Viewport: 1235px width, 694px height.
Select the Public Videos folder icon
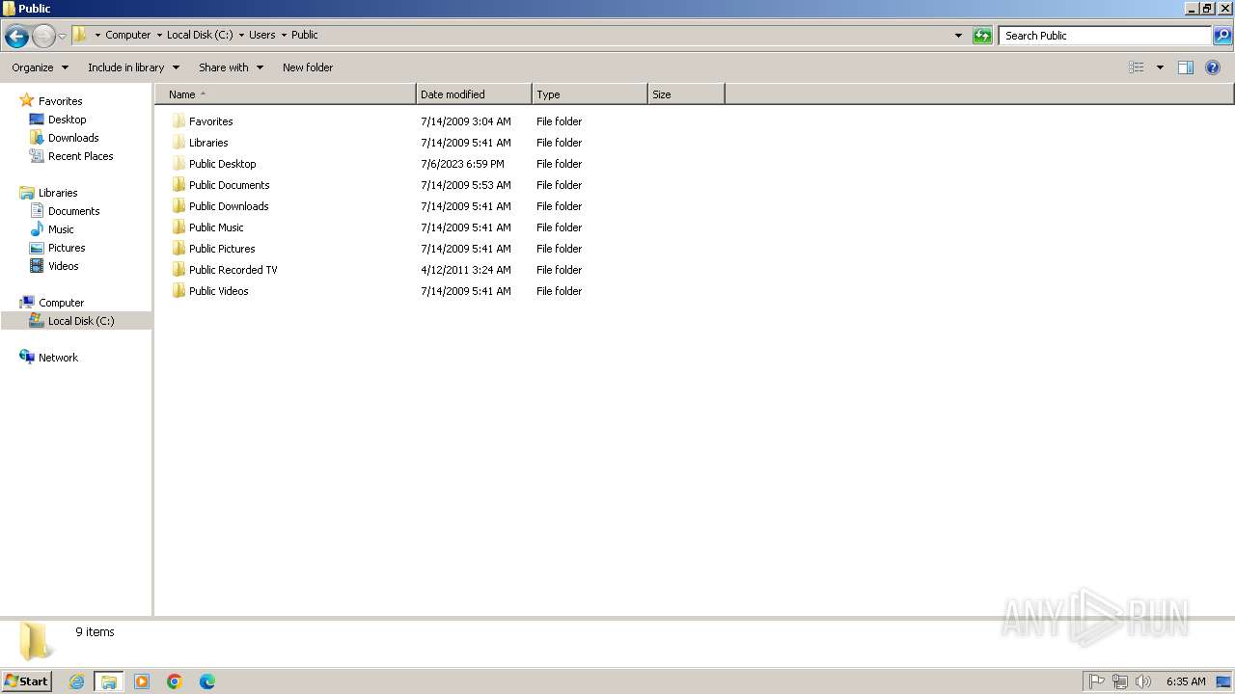[x=178, y=291]
